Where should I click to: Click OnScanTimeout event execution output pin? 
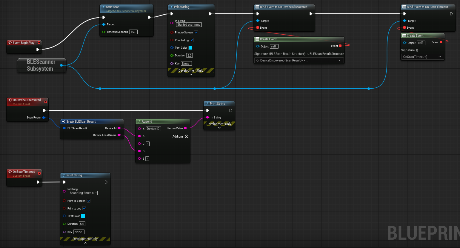pyautogui.click(x=38, y=182)
